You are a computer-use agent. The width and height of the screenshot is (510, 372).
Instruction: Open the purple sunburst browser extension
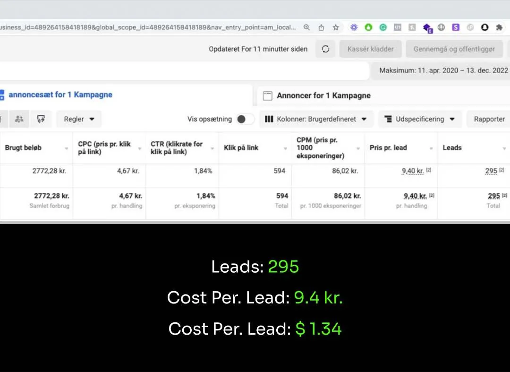pos(354,27)
